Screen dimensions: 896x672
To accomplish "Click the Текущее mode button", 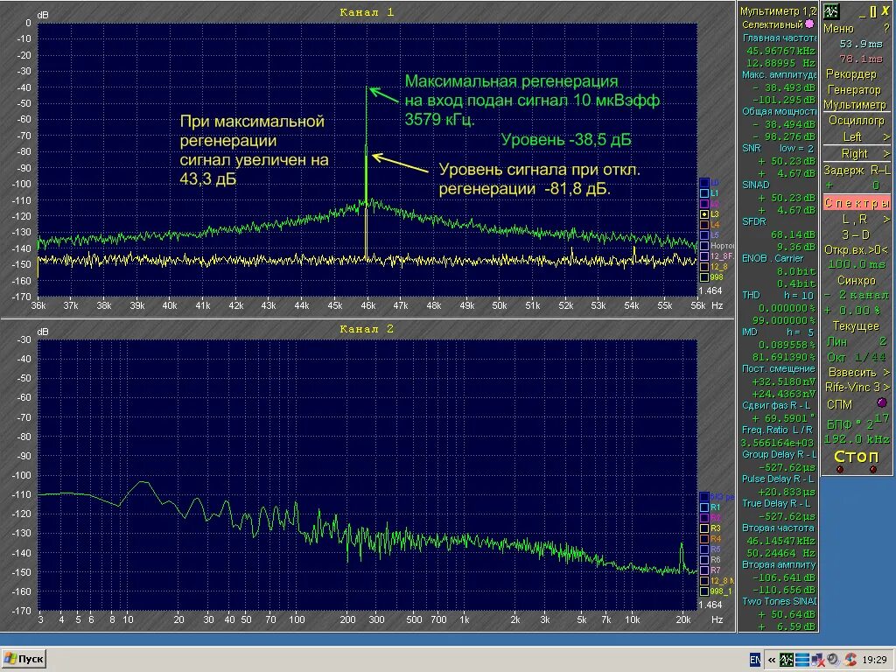I will coord(856,325).
